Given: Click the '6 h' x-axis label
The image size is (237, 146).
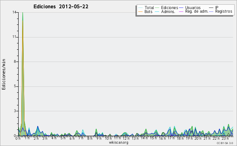Looking at the screenshot, I should tap(72, 138).
